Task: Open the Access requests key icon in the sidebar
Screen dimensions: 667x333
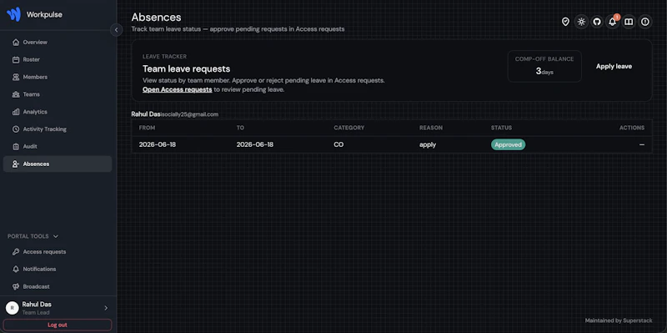Action: click(16, 252)
